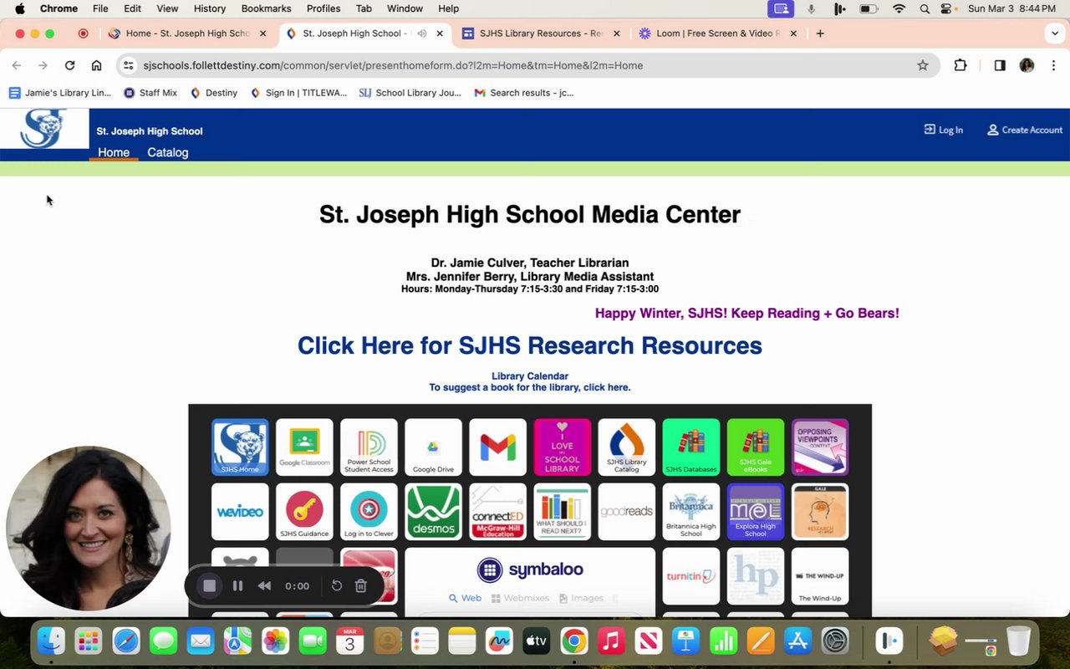Expand the tab search dropdown
This screenshot has height=669, width=1070.
point(1054,33)
